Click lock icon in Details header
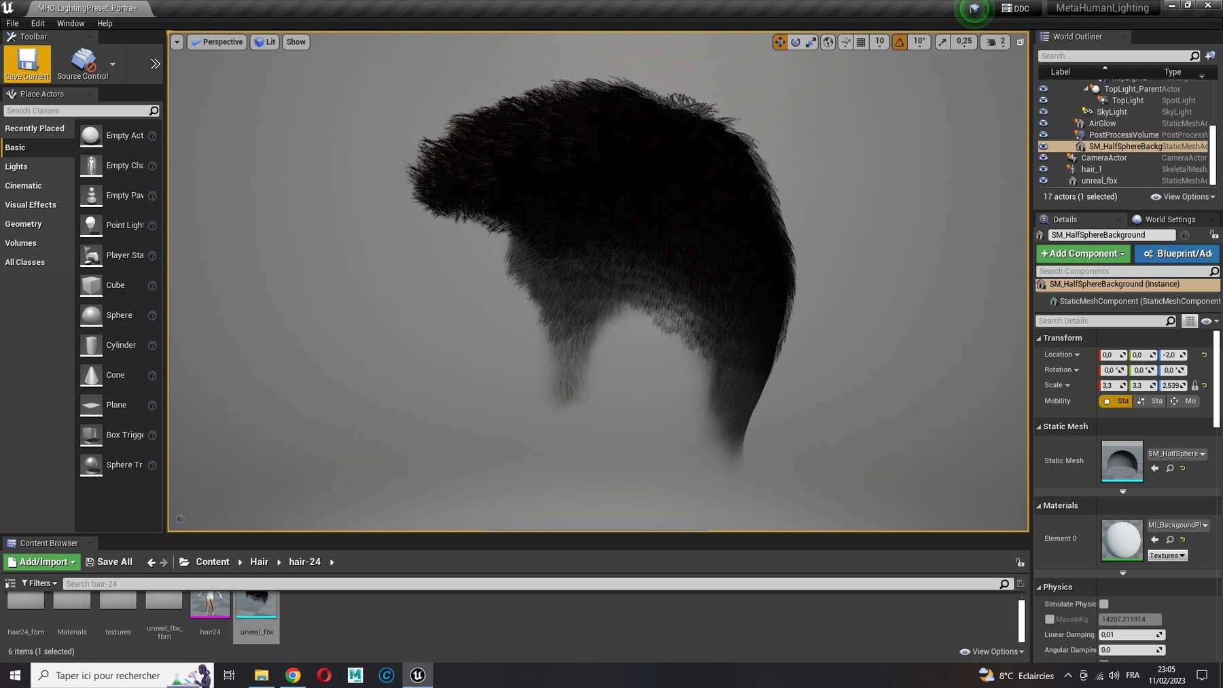Viewport: 1223px width, 688px height. click(x=1213, y=235)
